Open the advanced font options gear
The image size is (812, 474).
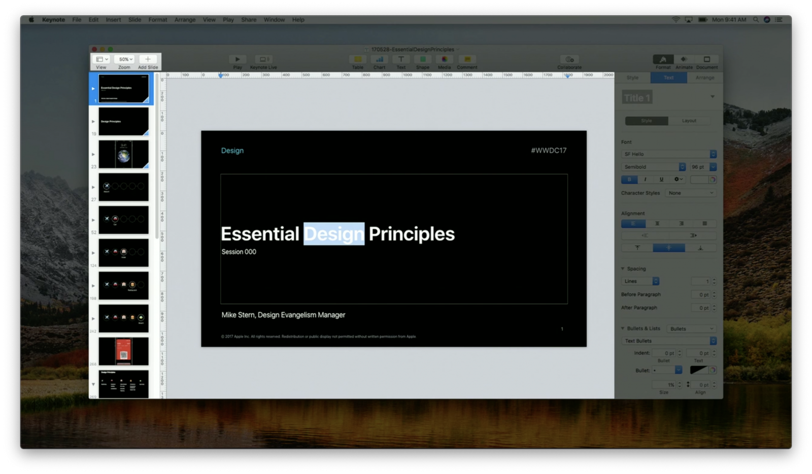pos(678,179)
